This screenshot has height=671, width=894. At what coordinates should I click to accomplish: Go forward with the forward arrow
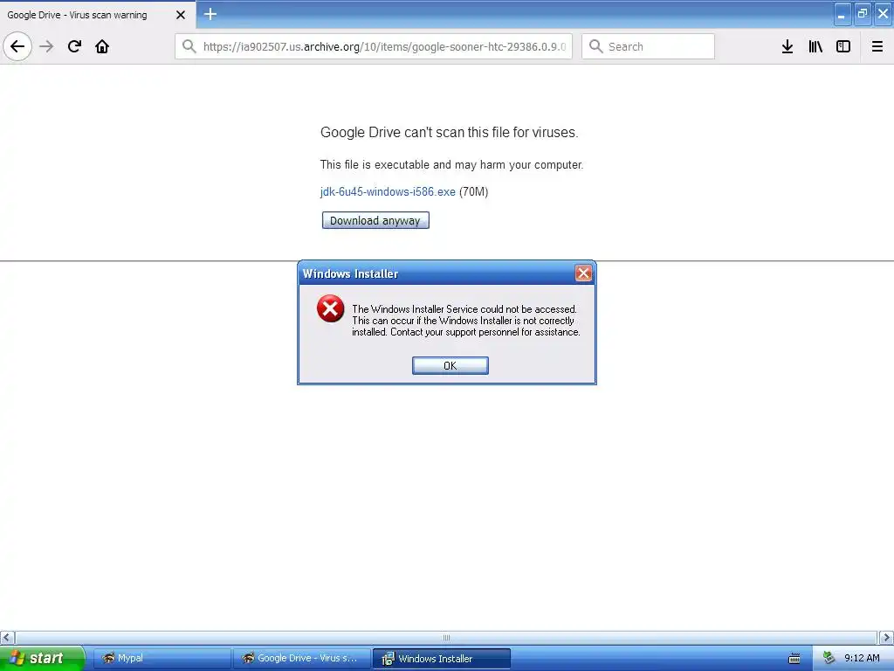pyautogui.click(x=46, y=46)
